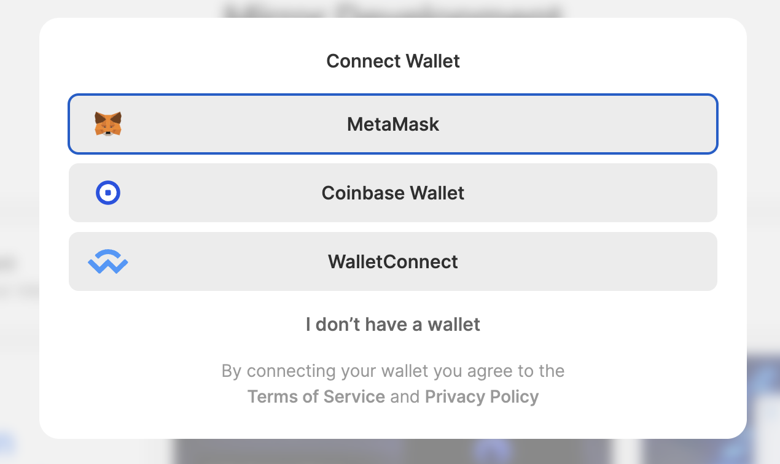Image resolution: width=780 pixels, height=464 pixels.
Task: Click the "MetaMask" text label
Action: pyautogui.click(x=393, y=125)
